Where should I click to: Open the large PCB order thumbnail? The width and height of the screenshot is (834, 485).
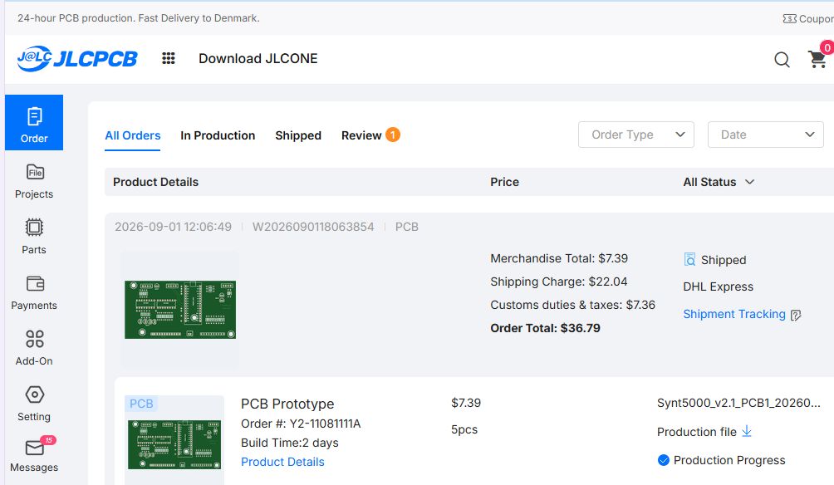pyautogui.click(x=180, y=310)
